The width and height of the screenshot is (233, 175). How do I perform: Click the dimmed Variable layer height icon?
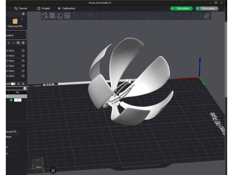[x=91, y=16]
